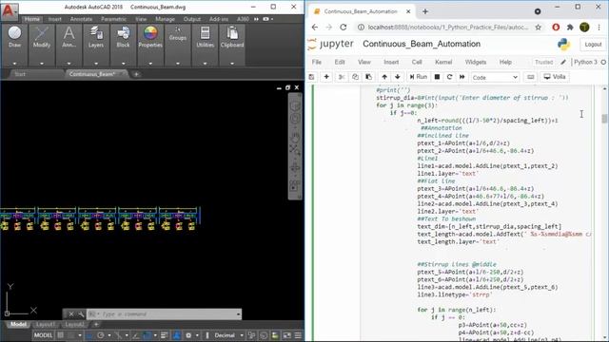Open the Block panel icon in AutoCAD
Screen dimensions: 609x342
click(123, 37)
